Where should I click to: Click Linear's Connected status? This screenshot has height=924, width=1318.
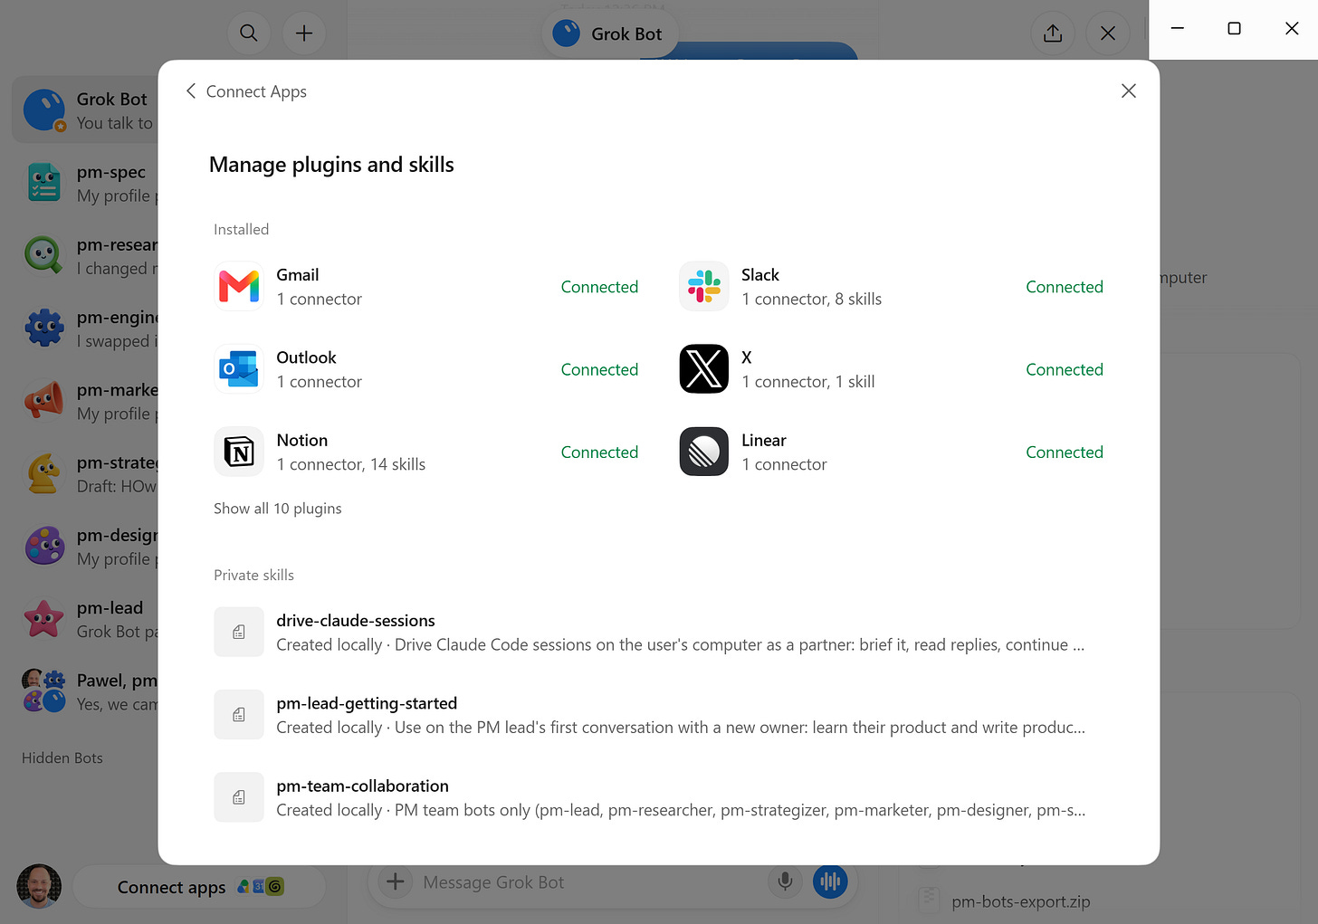(x=1065, y=452)
